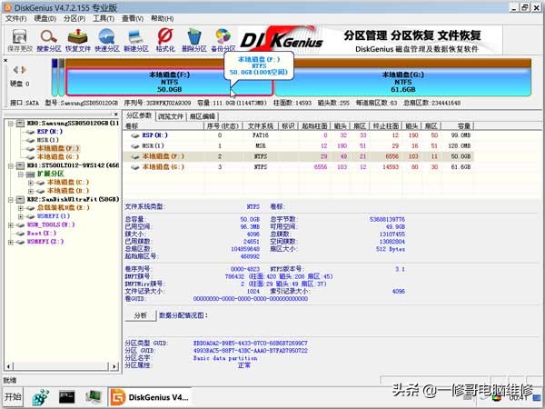The height and width of the screenshot is (409, 545).
Task: Go to previous disk with left arrow
Action: [15, 70]
